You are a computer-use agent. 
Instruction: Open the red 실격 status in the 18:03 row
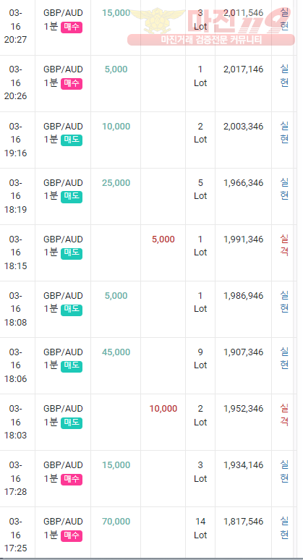(x=284, y=415)
